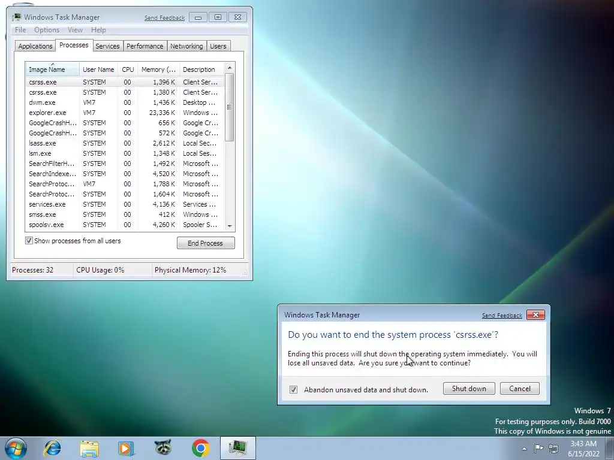
Task: Click Processes: 32 status bar entry
Action: (32, 270)
